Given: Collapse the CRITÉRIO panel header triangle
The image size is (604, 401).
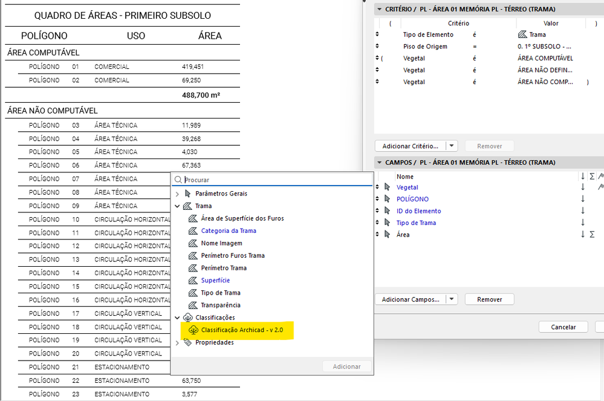Looking at the screenshot, I should pyautogui.click(x=380, y=9).
